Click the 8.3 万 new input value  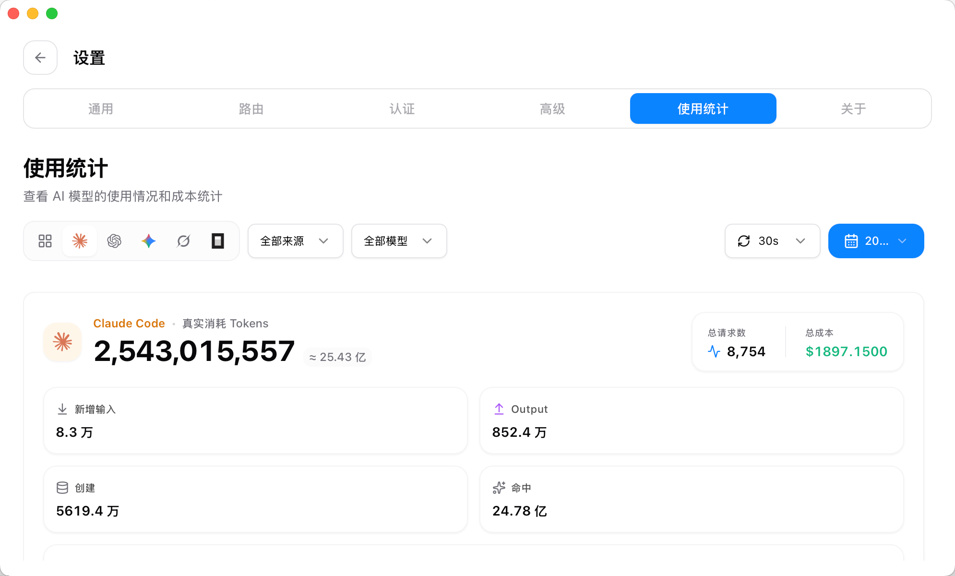point(74,432)
